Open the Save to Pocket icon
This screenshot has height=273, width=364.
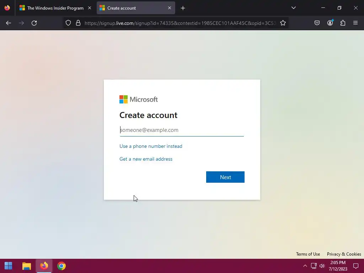click(x=317, y=23)
